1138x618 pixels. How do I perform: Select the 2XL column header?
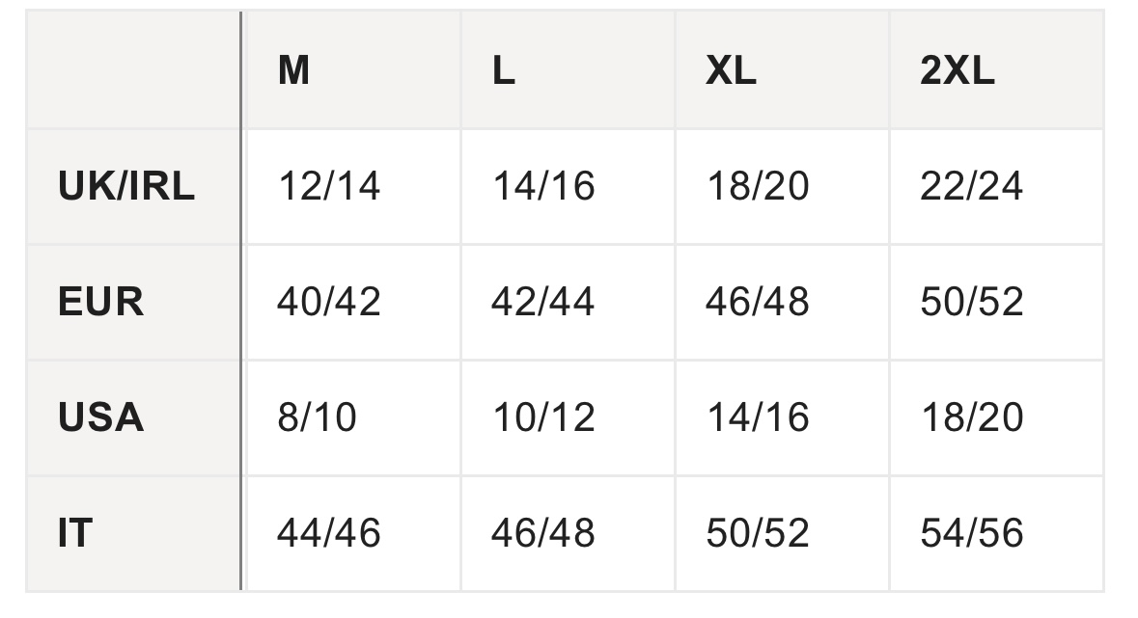click(996, 70)
